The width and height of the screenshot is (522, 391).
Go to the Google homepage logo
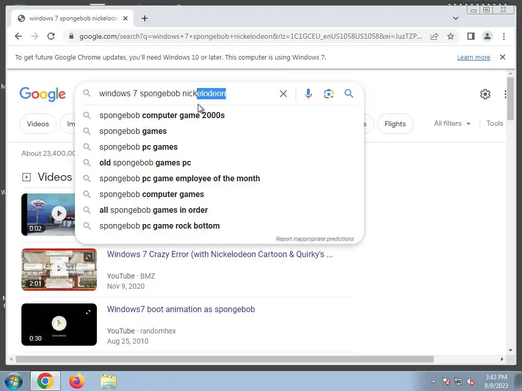(x=43, y=94)
